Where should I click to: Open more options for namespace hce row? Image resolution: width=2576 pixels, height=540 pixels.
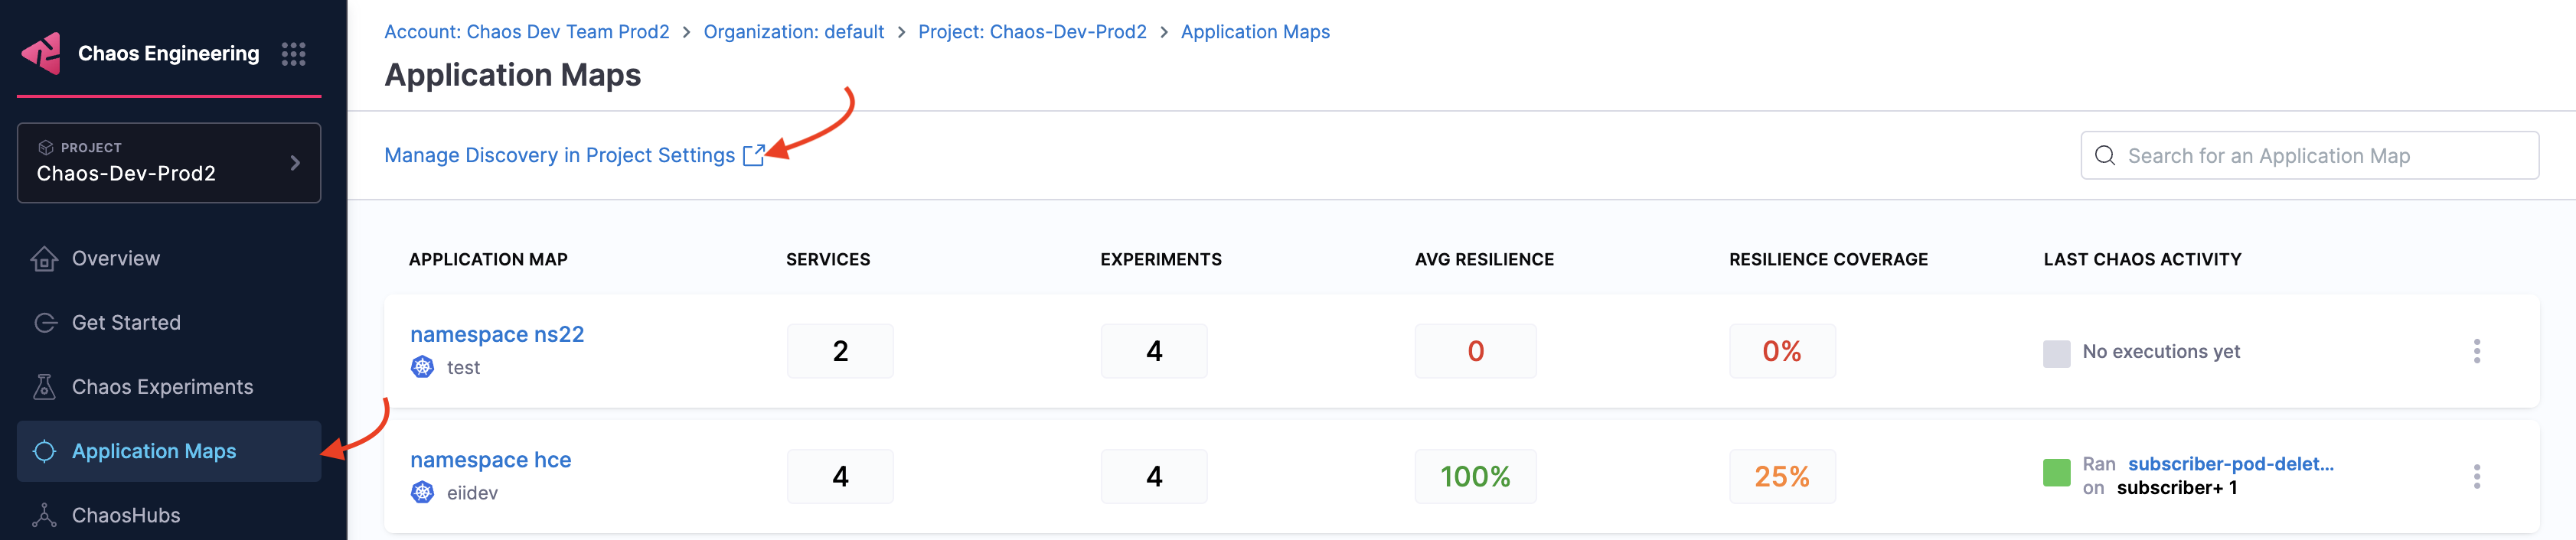coord(2476,477)
